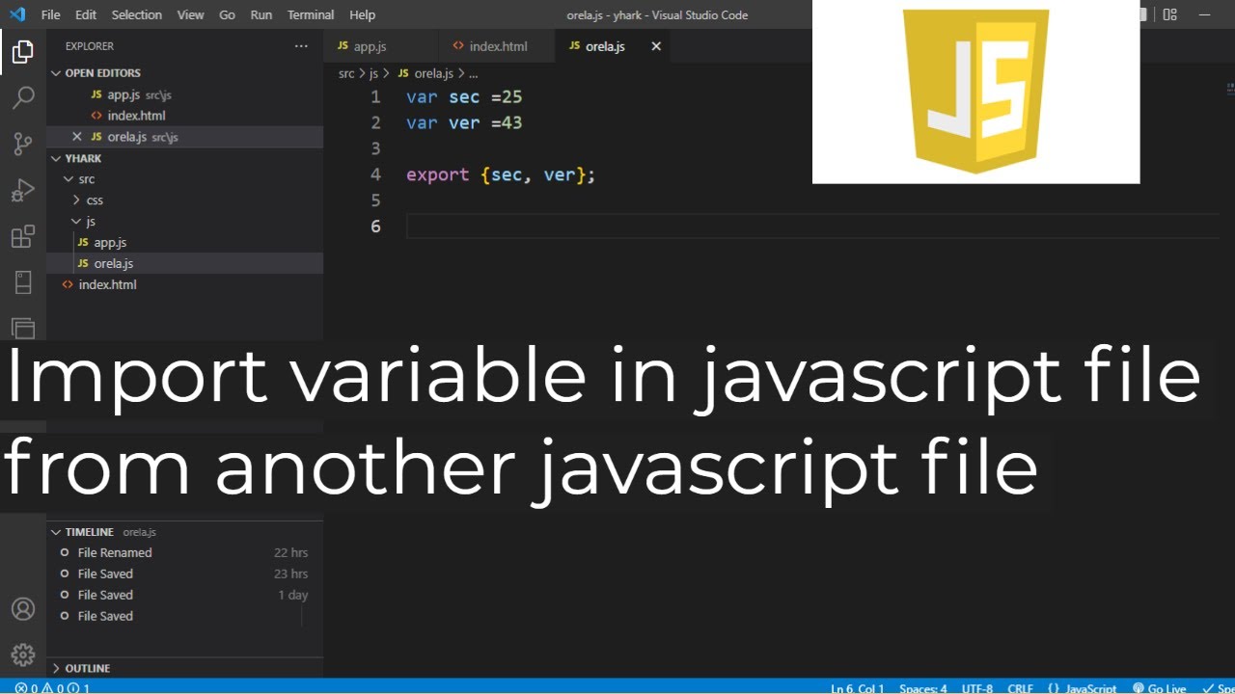Image resolution: width=1235 pixels, height=694 pixels.
Task: Collapse the Open Editors section
Action: click(x=185, y=73)
